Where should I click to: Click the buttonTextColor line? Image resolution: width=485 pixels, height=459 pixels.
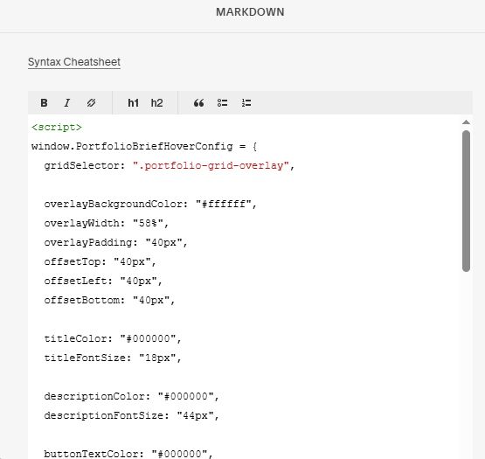point(128,454)
